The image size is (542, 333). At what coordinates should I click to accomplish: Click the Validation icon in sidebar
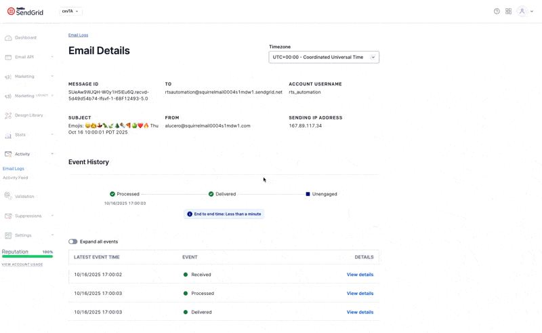coord(8,196)
